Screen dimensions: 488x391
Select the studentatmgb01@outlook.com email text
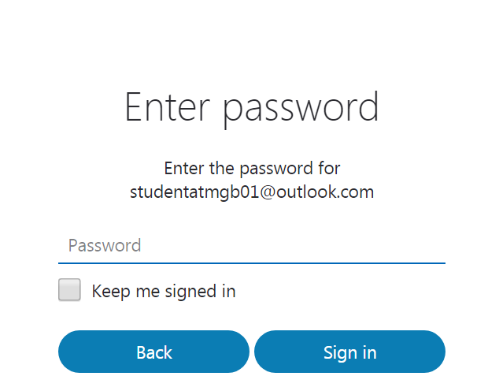point(252,192)
